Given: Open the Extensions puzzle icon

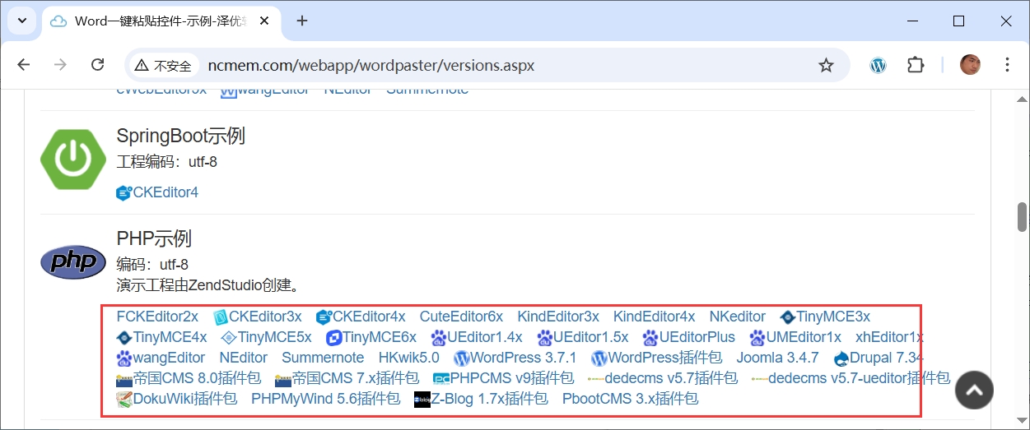Looking at the screenshot, I should [x=915, y=65].
